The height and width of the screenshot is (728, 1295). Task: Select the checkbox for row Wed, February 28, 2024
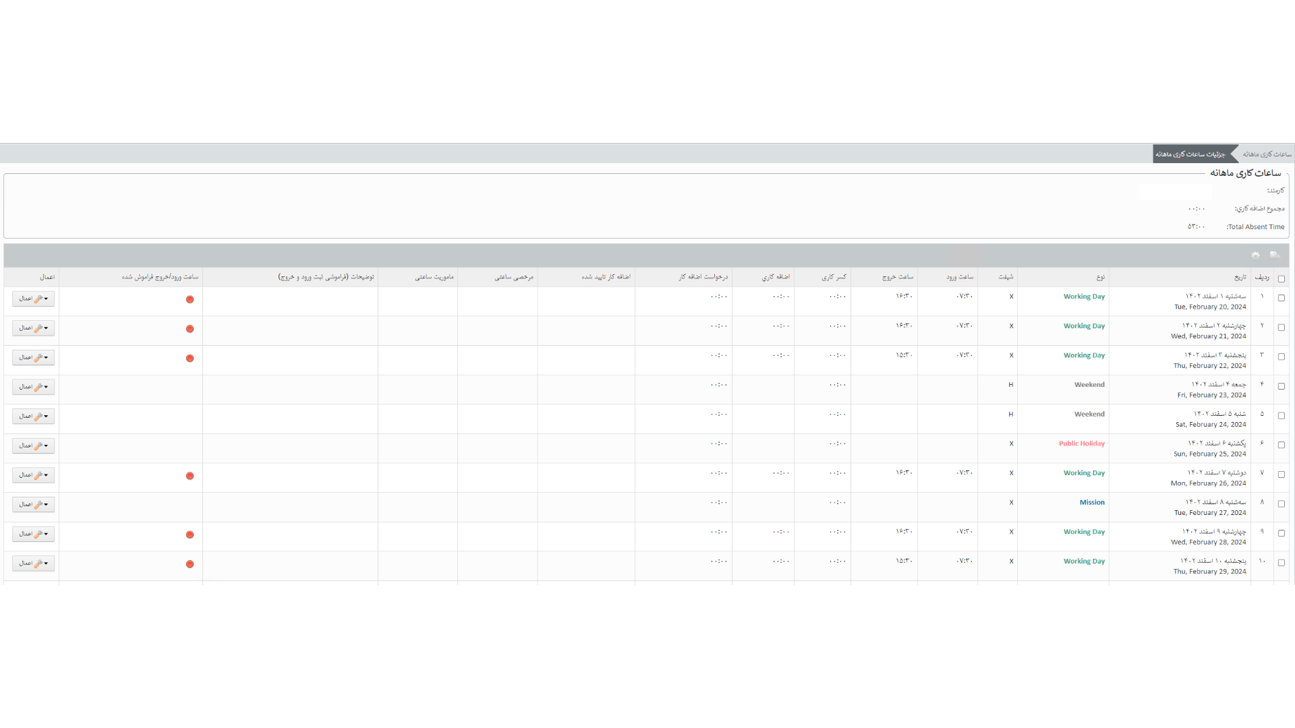1282,533
